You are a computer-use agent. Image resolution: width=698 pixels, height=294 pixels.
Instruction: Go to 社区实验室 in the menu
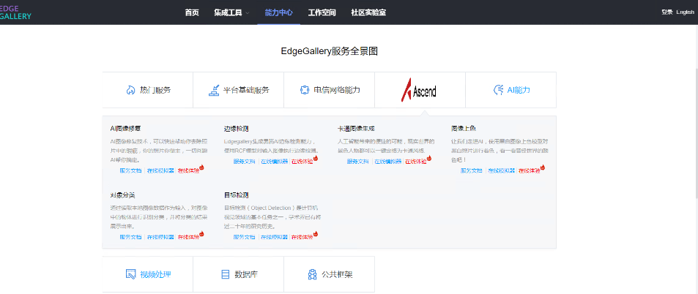(368, 12)
